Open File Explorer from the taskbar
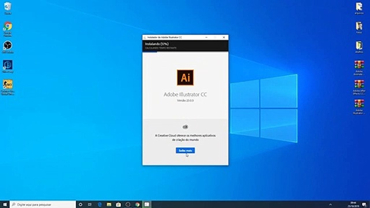 point(109,204)
